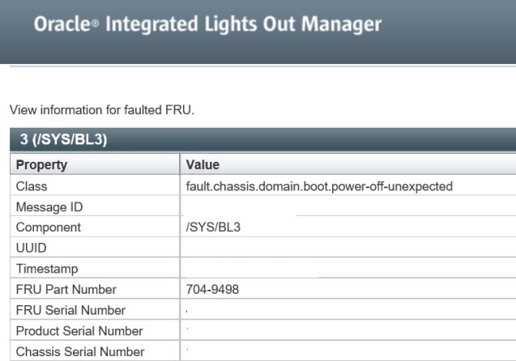This screenshot has height=361, width=516.
Task: Select the 'View information for faulted FRU.' text
Action: [x=102, y=110]
